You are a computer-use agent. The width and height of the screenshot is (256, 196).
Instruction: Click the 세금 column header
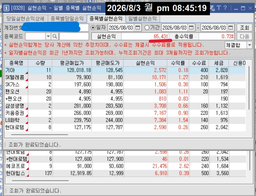(219, 63)
